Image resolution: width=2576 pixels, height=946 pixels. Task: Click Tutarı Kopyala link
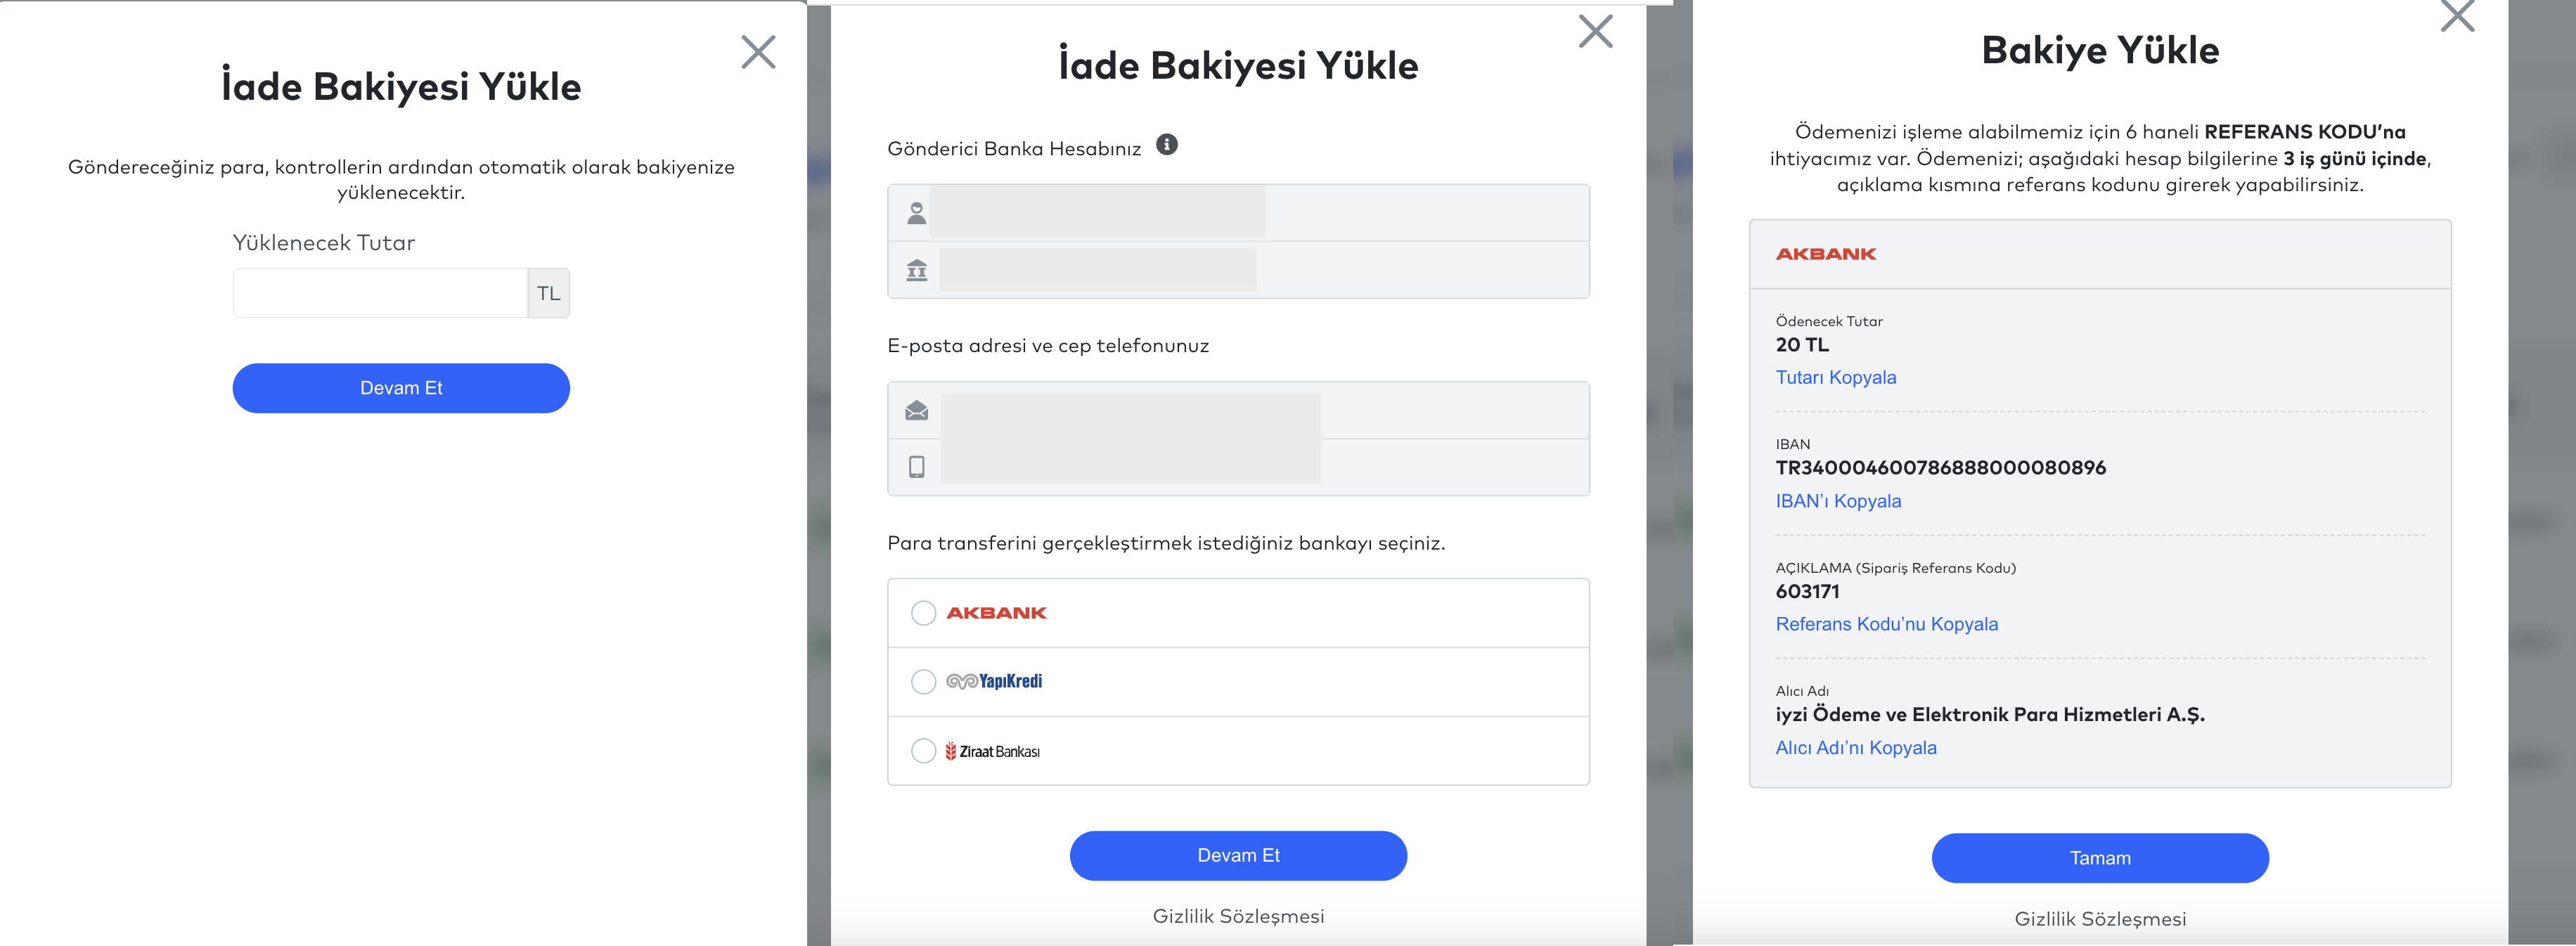(1835, 378)
